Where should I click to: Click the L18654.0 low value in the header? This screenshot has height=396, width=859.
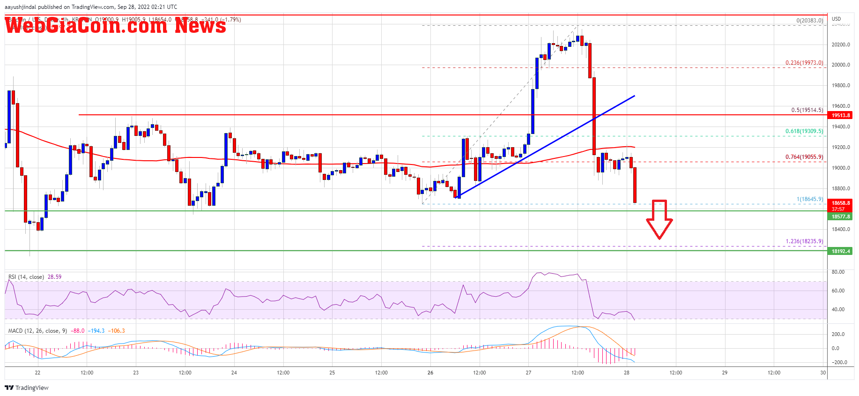pyautogui.click(x=159, y=20)
